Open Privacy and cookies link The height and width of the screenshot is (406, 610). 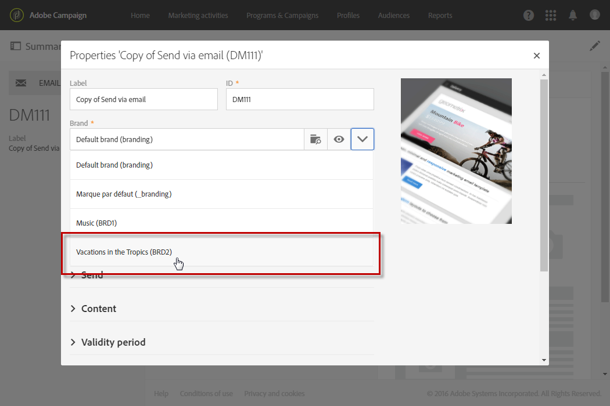click(x=274, y=394)
